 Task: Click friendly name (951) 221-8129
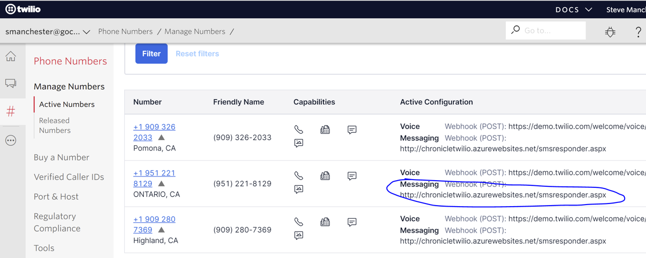(x=242, y=184)
